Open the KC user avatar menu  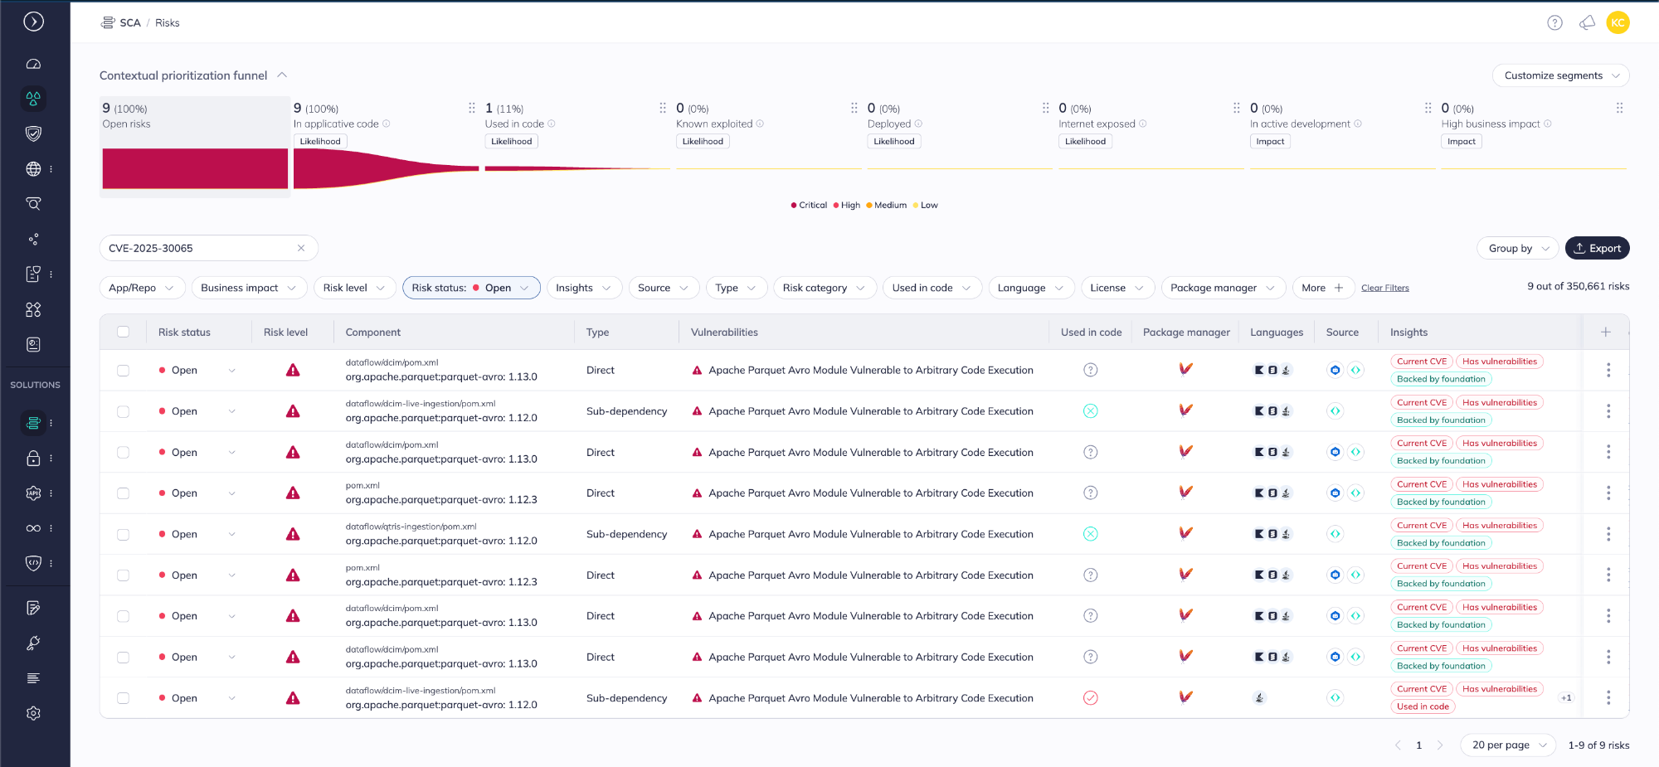coord(1618,22)
